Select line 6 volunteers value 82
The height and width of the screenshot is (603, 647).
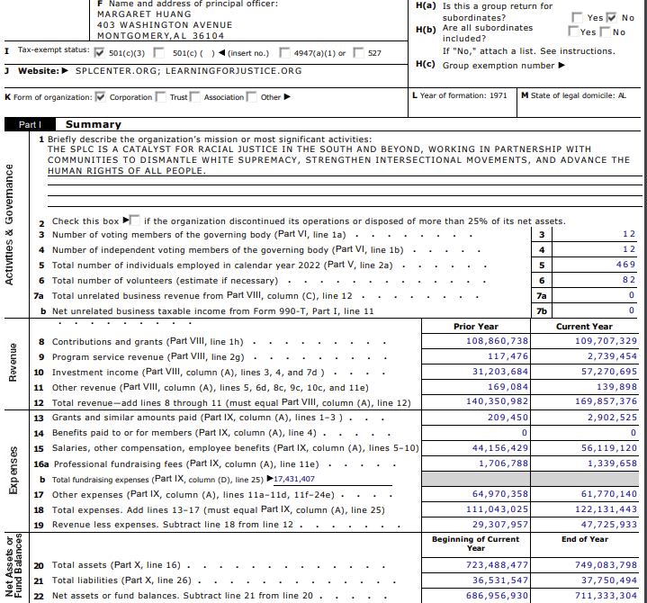[x=629, y=280]
